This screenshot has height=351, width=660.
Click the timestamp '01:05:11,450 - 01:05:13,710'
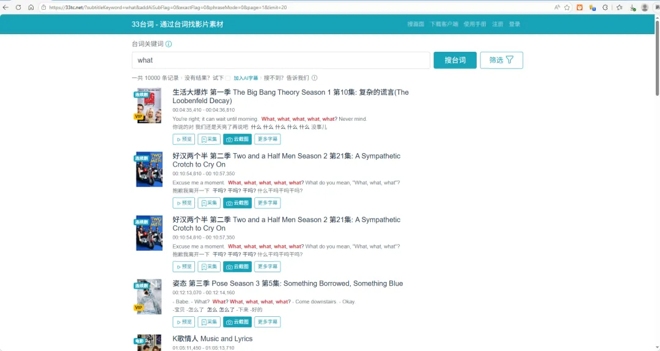(x=204, y=347)
